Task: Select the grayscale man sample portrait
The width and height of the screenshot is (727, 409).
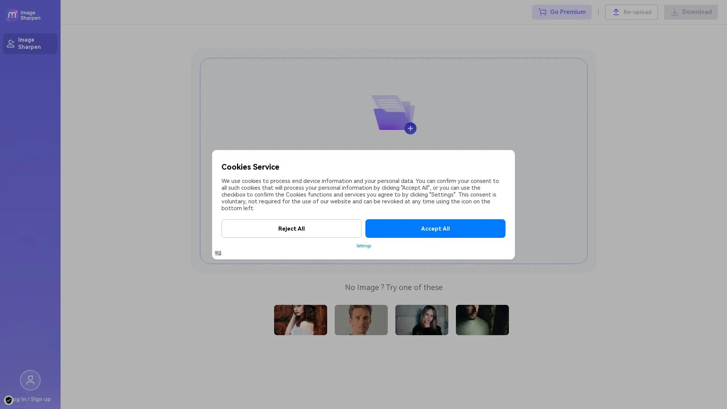Action: pyautogui.click(x=361, y=320)
